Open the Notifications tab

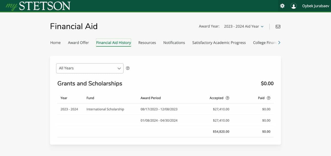pyautogui.click(x=174, y=43)
